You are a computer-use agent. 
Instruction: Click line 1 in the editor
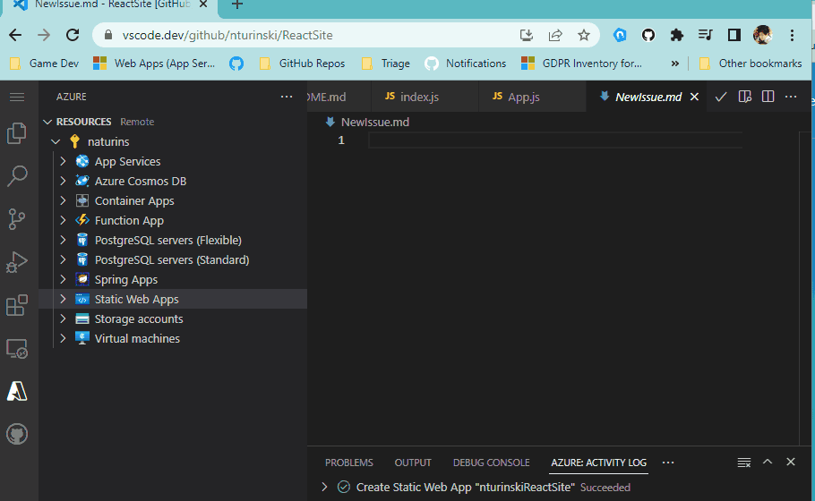[x=554, y=140]
